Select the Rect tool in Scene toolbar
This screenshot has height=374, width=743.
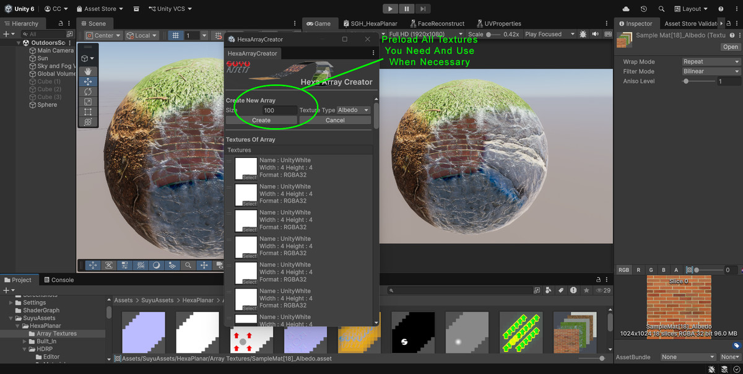(x=88, y=112)
